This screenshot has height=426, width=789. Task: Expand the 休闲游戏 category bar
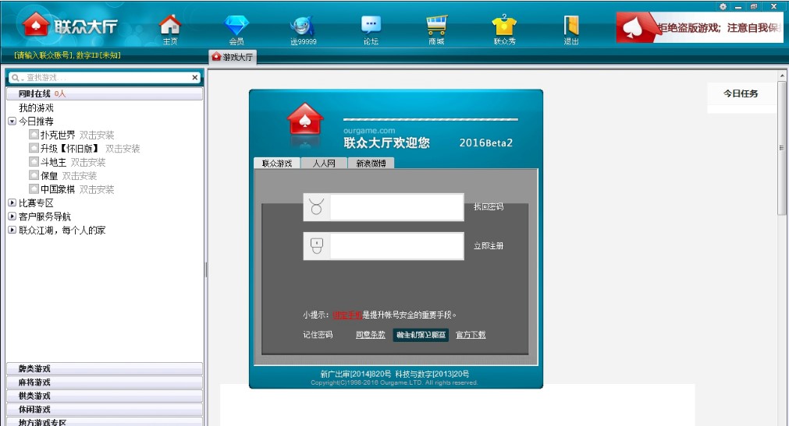[x=105, y=410]
